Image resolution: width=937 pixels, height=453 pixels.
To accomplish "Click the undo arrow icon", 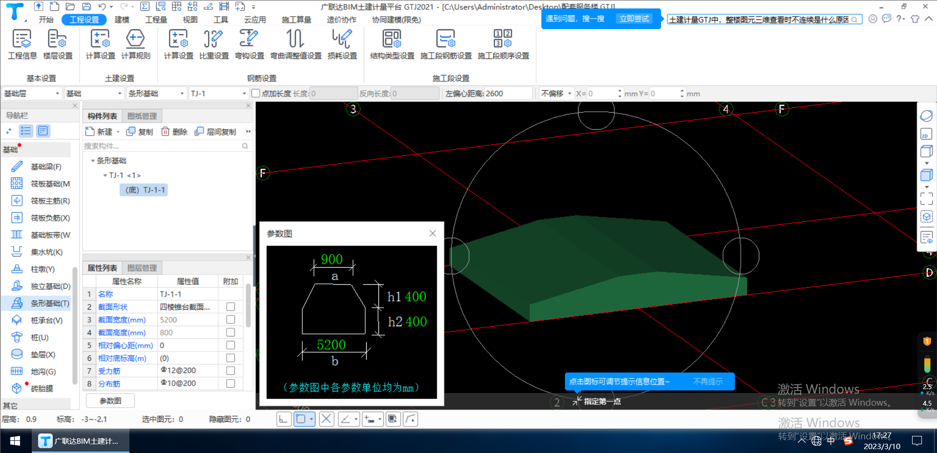I will click(x=102, y=6).
